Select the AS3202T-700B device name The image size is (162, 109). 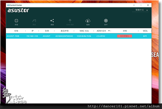(x=13, y=36)
